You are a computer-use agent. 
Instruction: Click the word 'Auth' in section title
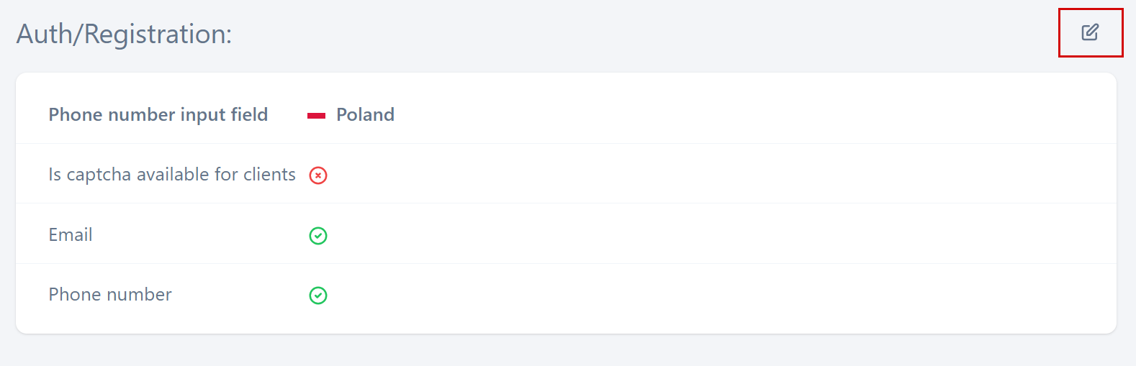pyautogui.click(x=44, y=34)
